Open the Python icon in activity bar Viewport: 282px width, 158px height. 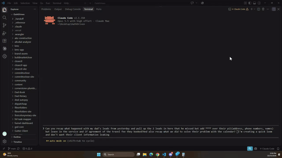(4, 56)
